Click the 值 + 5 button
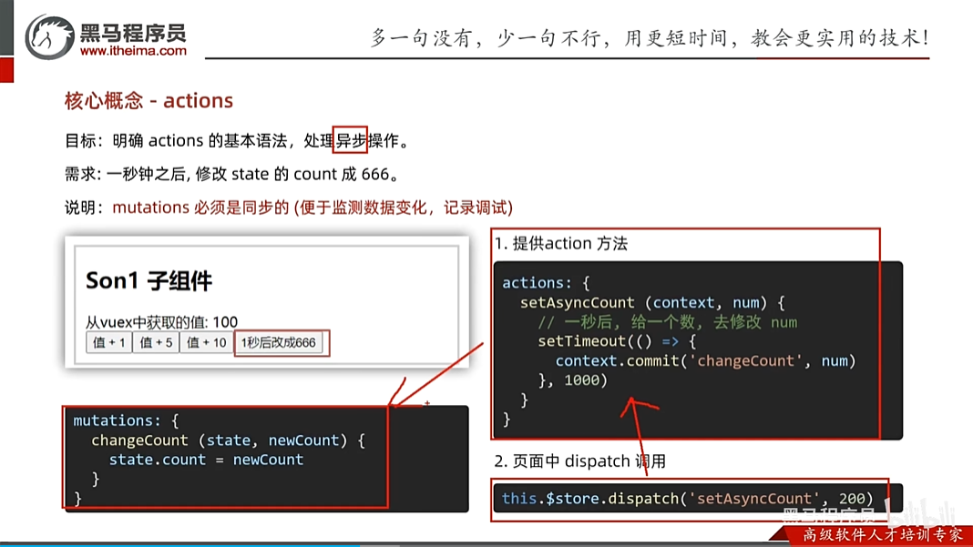 click(x=156, y=342)
